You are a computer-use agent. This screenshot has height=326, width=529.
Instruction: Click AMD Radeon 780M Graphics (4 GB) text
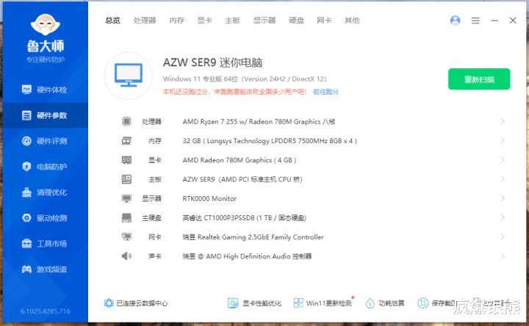(240, 160)
